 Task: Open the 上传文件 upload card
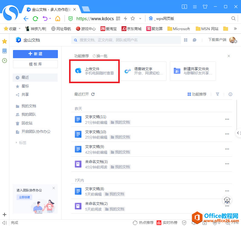point(94,71)
